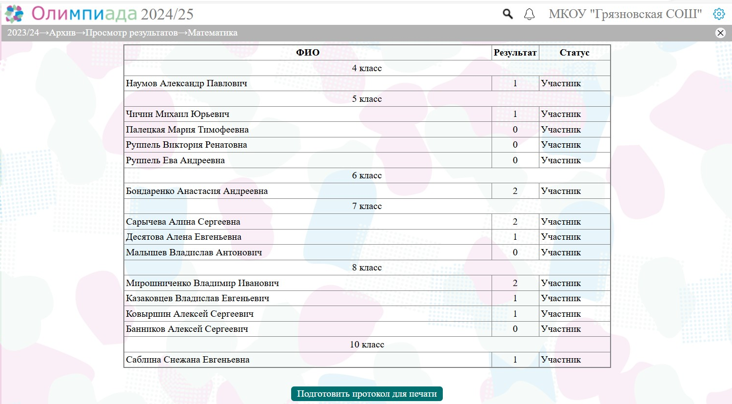Open search with the magnifier icon
This screenshot has width=732, height=404.
508,14
